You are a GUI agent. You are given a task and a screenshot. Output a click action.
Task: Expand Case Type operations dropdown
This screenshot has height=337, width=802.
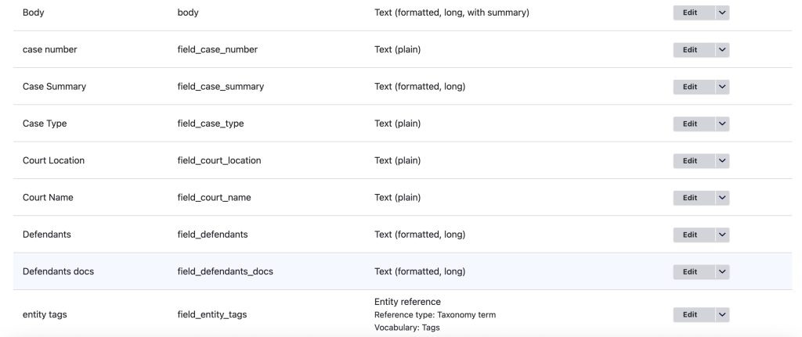(722, 124)
